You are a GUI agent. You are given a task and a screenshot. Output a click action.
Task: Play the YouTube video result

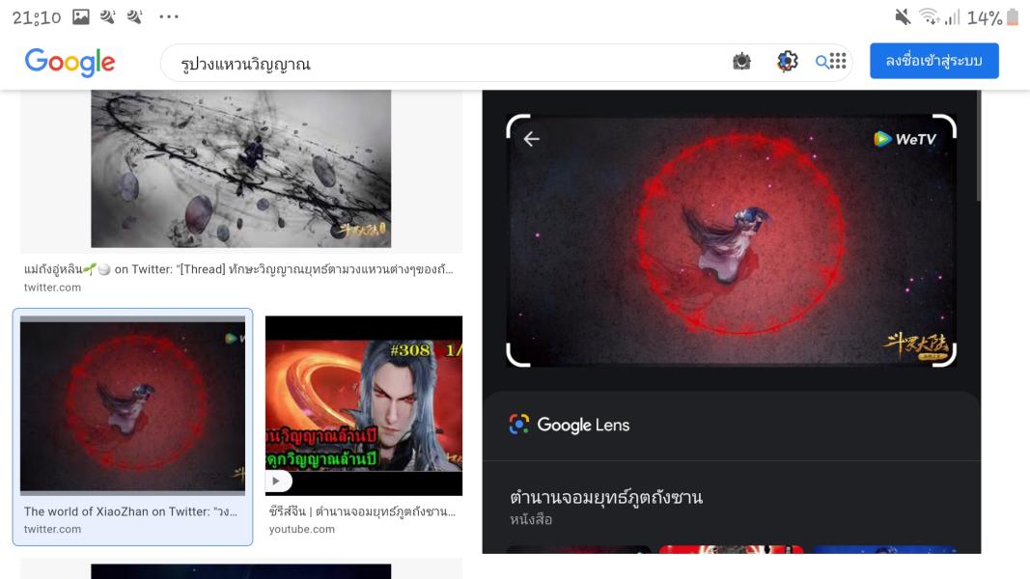tap(278, 482)
